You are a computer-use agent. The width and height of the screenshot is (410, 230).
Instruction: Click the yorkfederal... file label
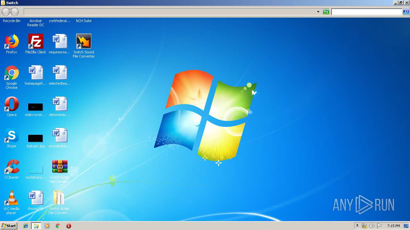tap(60, 21)
